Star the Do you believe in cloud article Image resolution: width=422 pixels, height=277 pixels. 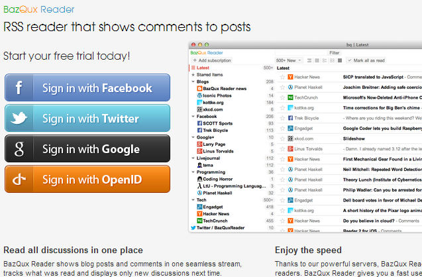[282, 221]
